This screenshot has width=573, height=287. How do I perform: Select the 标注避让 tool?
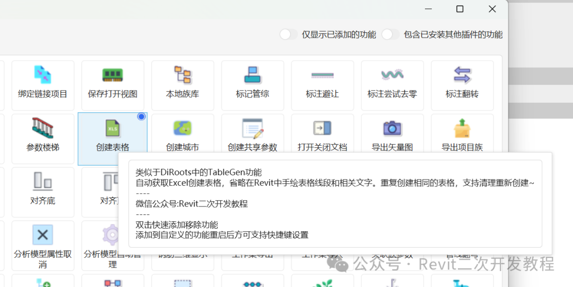click(323, 86)
